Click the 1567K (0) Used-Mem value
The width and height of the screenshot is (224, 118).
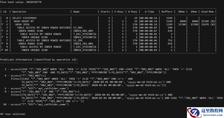click(207, 24)
